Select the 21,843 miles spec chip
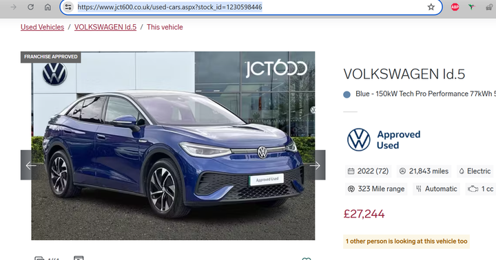The width and height of the screenshot is (496, 260). coord(424,171)
